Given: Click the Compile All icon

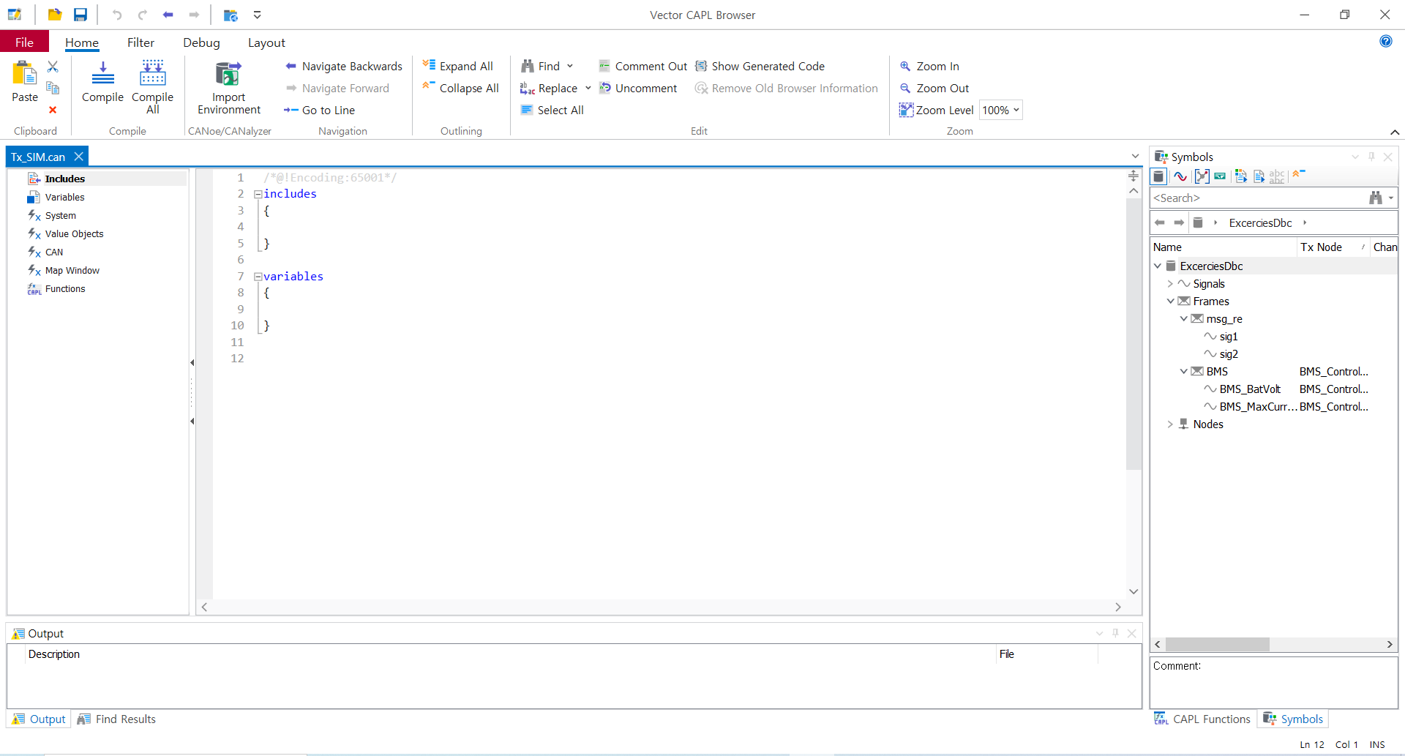Looking at the screenshot, I should pyautogui.click(x=152, y=73).
